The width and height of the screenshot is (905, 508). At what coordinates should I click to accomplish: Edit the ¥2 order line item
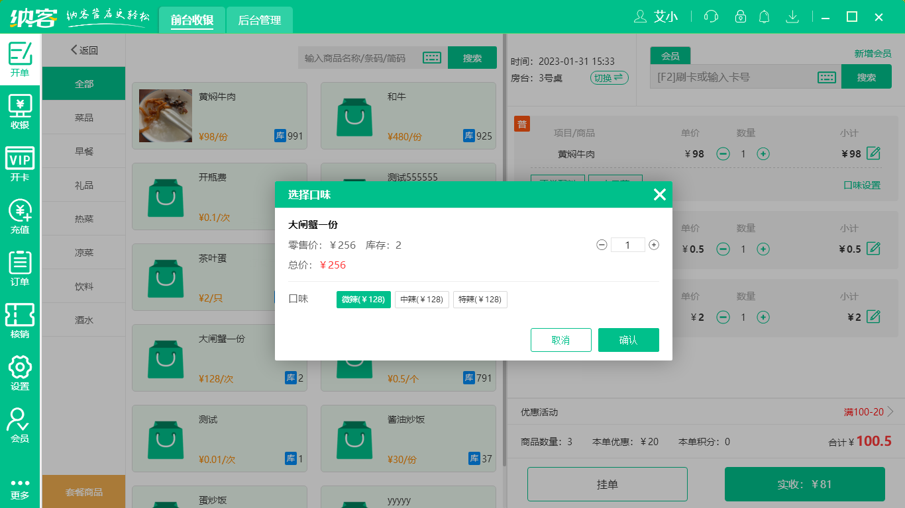click(x=874, y=317)
